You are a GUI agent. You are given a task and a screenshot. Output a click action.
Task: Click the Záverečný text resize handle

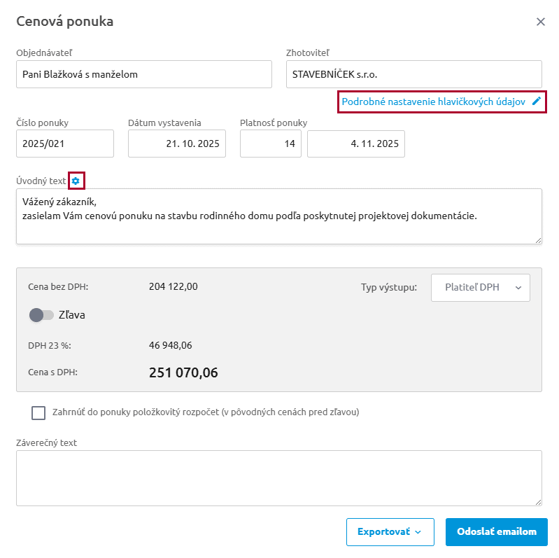[x=538, y=502]
